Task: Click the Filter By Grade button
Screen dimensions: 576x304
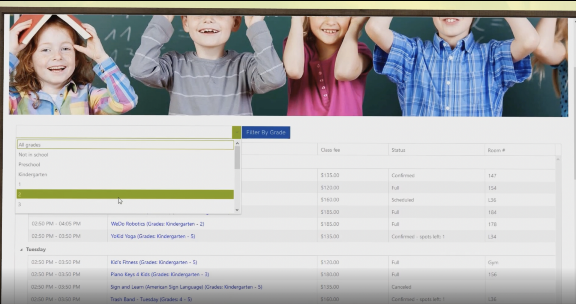Action: pyautogui.click(x=266, y=132)
